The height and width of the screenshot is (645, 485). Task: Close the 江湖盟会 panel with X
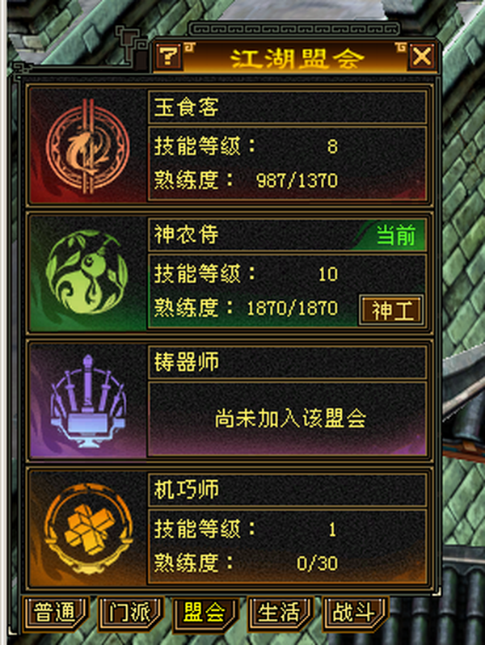click(x=422, y=57)
